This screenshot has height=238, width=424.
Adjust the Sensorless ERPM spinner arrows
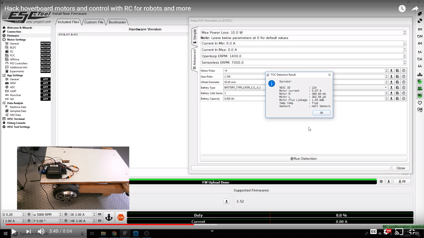pyautogui.click(x=405, y=63)
